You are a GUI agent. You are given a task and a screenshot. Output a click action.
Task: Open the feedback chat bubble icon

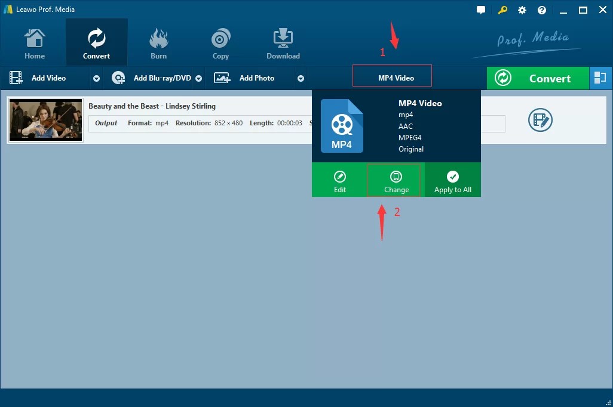481,10
